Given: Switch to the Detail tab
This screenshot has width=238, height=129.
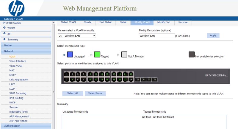Looking at the screenshot, I should [123, 22].
